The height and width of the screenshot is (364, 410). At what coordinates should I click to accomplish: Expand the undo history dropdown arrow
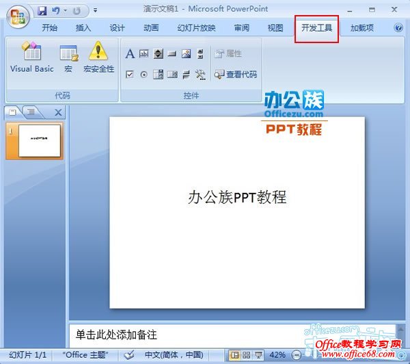coord(66,11)
